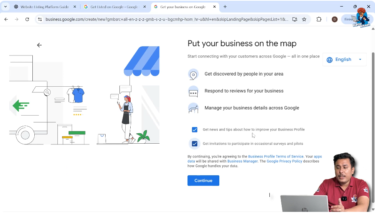Open site information icon in address bar
The image size is (375, 213).
click(x=40, y=19)
